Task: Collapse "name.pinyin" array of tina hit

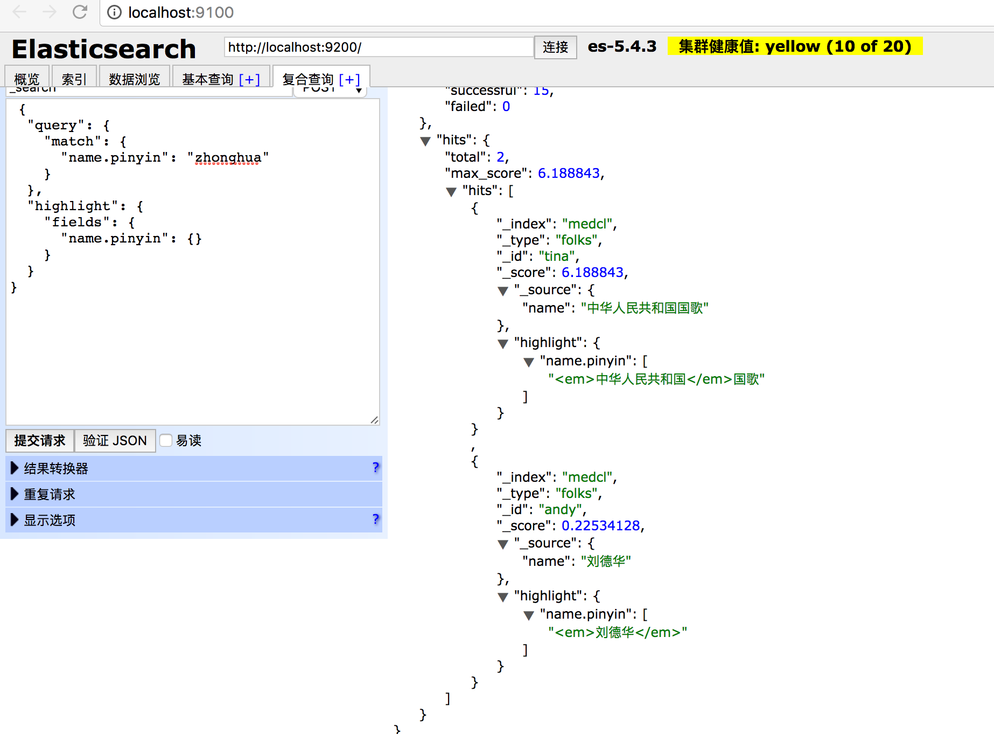Action: click(529, 362)
